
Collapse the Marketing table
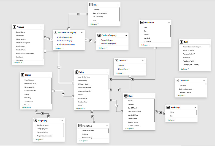[172, 120]
